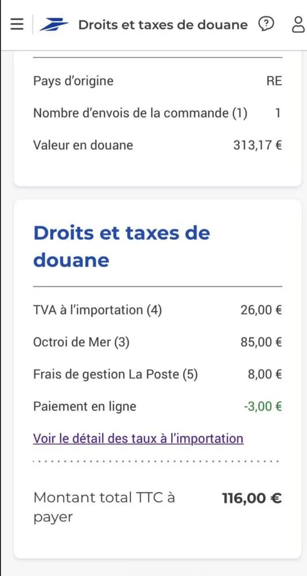Click the 85,00 € Octroi de Mer amount
The image size is (307, 576).
261,342
